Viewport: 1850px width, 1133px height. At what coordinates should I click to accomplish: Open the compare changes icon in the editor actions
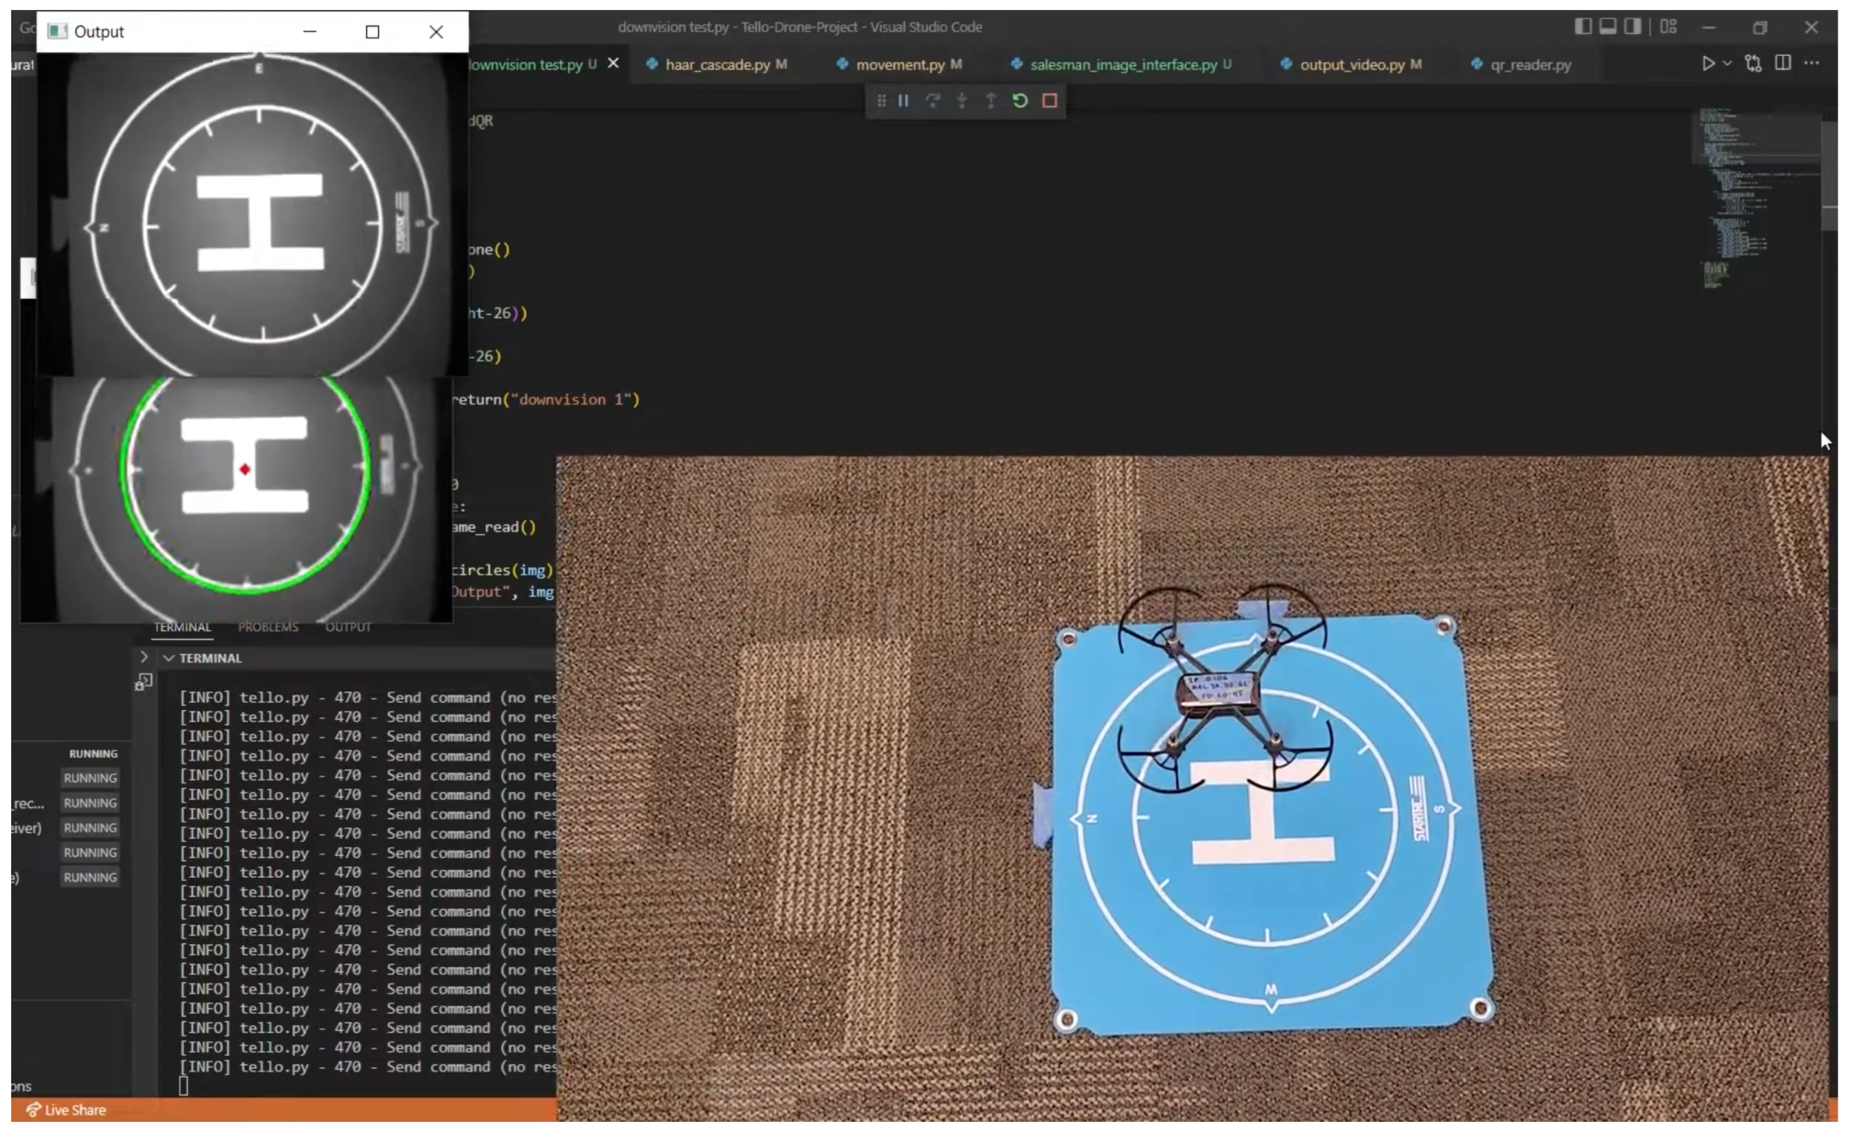point(1753,64)
